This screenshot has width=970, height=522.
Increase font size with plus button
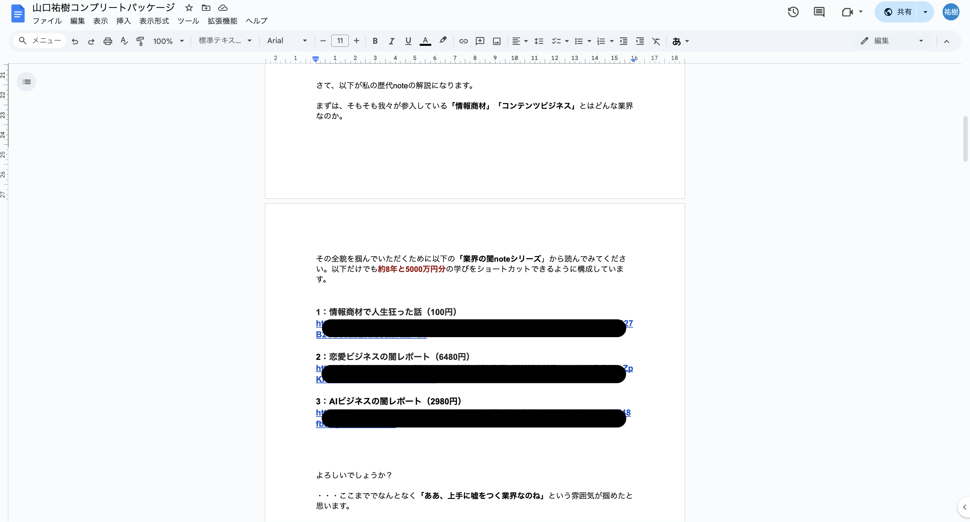pos(356,41)
